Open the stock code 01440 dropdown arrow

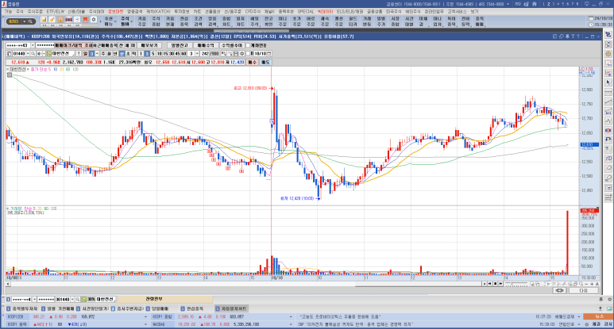pos(28,54)
